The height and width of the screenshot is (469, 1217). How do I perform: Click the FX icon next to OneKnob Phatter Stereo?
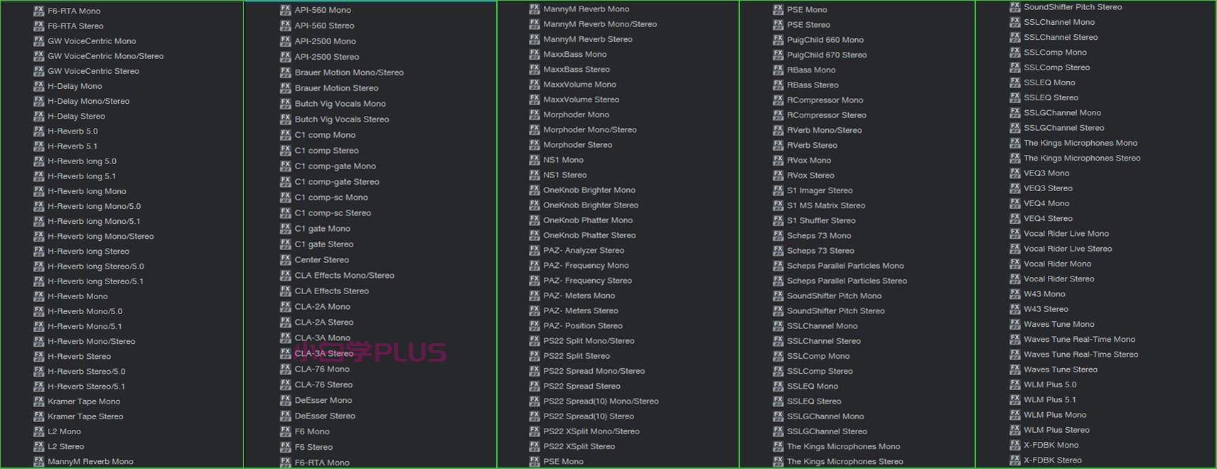[535, 235]
